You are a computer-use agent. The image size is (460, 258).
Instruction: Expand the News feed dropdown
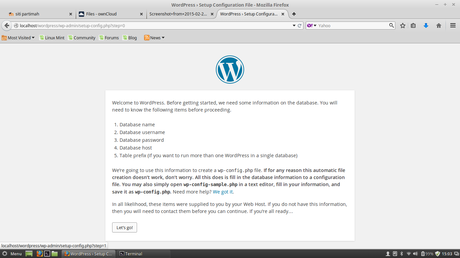click(x=155, y=38)
